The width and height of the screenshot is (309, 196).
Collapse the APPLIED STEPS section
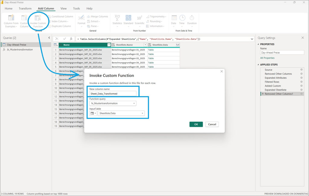(258, 64)
